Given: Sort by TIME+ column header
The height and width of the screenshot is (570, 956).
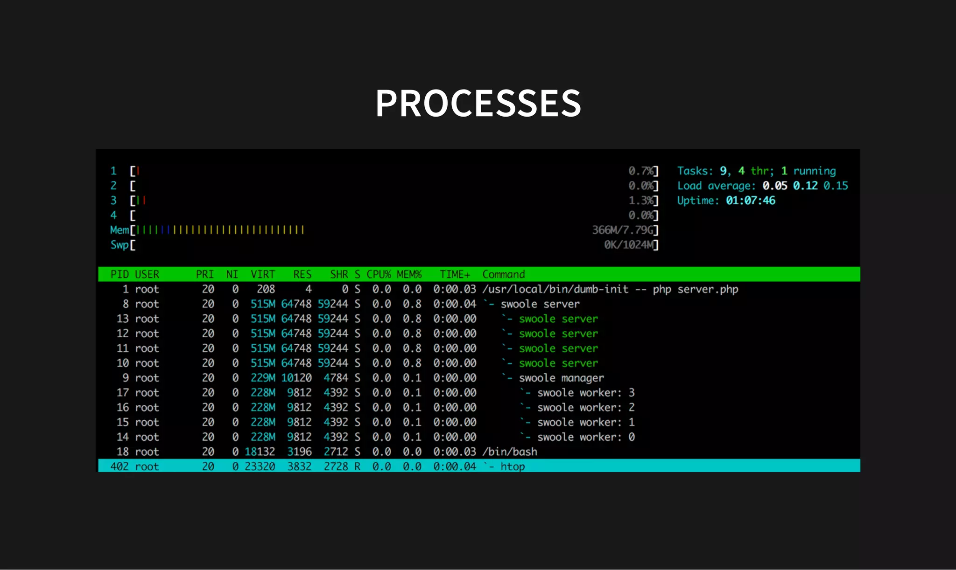Looking at the screenshot, I should tap(455, 274).
